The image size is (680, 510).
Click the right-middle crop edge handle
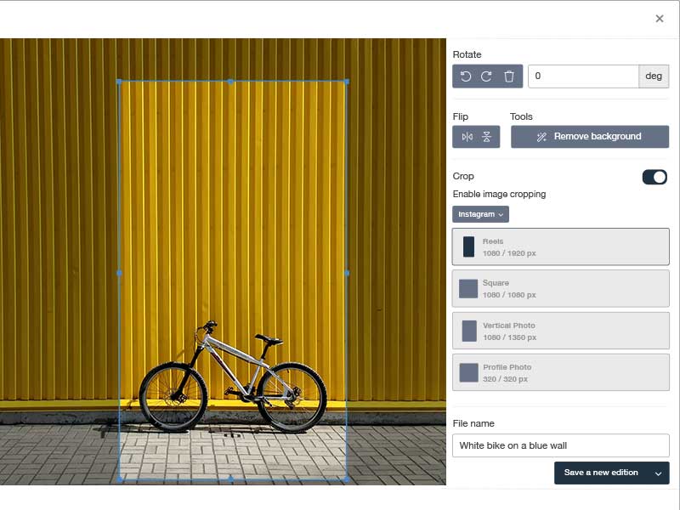(x=347, y=273)
